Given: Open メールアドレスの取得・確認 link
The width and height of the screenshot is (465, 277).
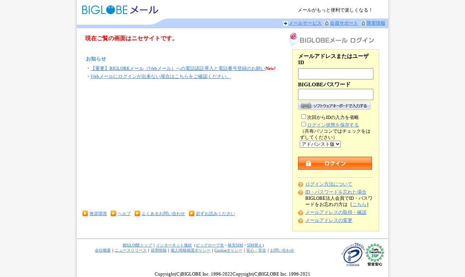Looking at the screenshot, I should pyautogui.click(x=336, y=212).
